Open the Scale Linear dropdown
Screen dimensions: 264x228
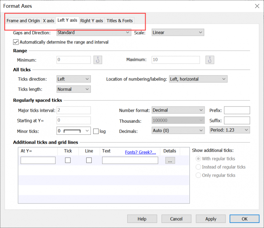pos(178,32)
